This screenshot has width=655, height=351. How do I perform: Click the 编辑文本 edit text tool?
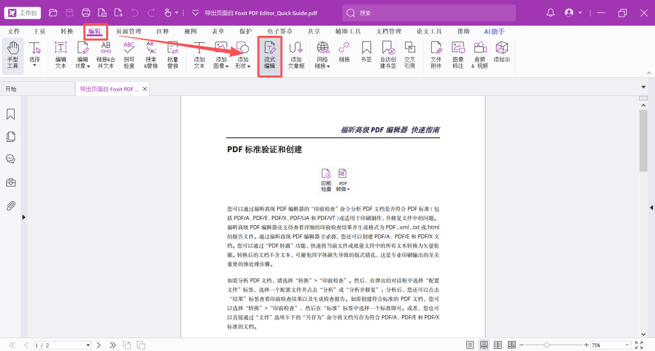[61, 55]
